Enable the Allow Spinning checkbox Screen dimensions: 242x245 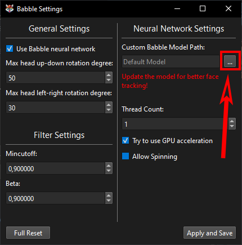pos(126,156)
